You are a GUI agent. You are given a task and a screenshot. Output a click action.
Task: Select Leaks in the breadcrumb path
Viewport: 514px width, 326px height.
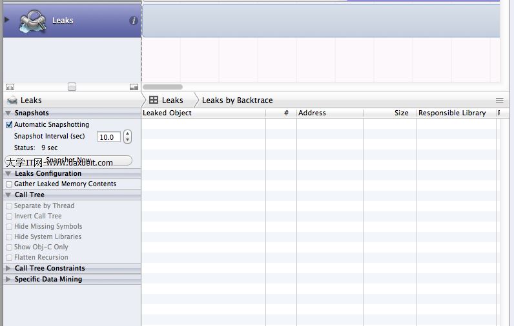[x=172, y=101]
